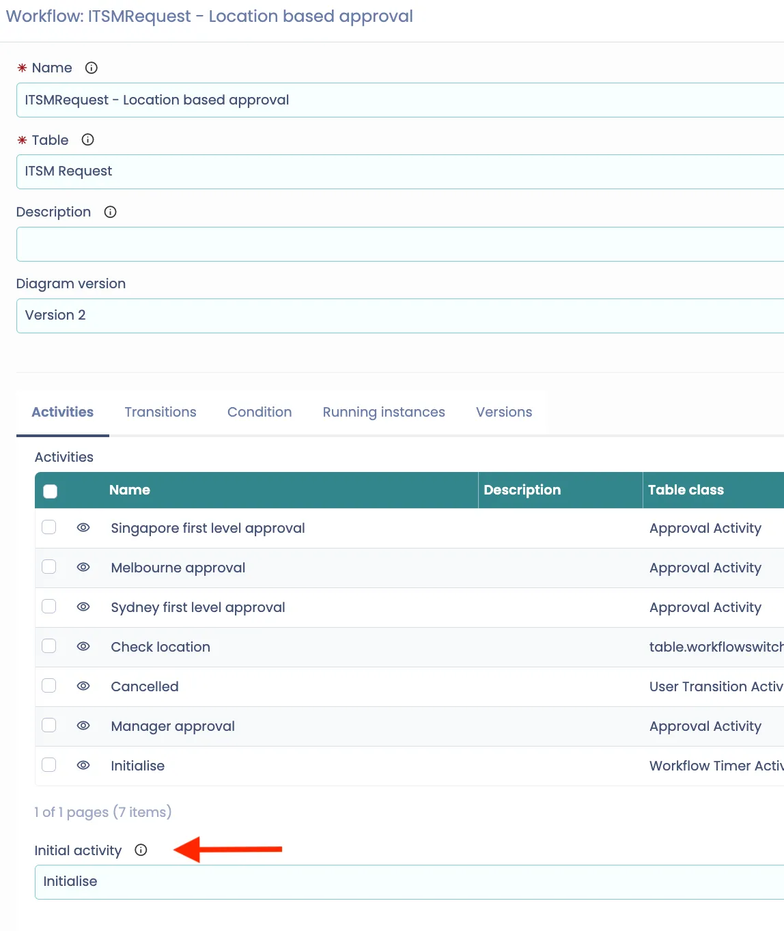Open eye icon for Sydney first level approval
This screenshot has width=784, height=931.
tap(83, 607)
